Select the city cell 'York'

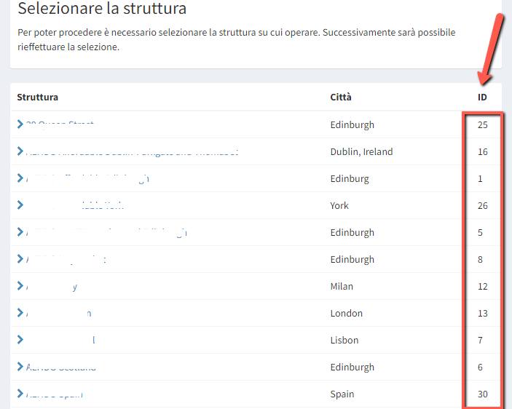pyautogui.click(x=339, y=205)
